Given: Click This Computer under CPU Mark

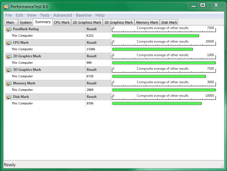Looking at the screenshot, I should pyautogui.click(x=22, y=49).
